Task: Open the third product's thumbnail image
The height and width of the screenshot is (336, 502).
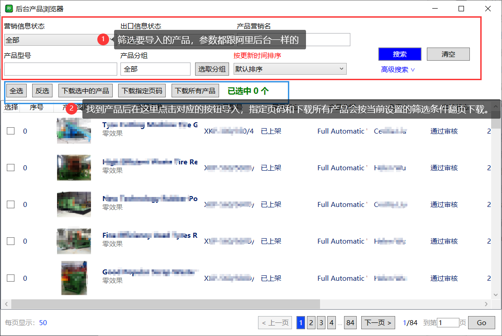Action: pos(74,204)
